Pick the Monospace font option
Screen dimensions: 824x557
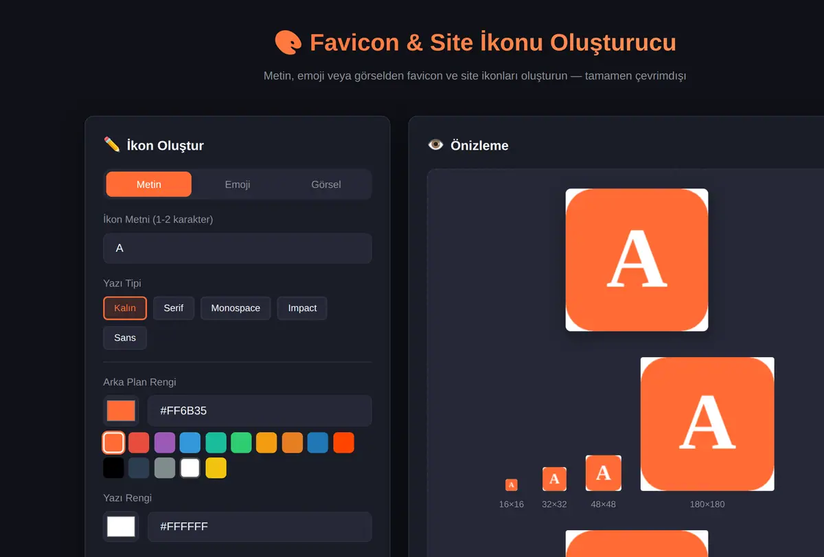pos(236,308)
